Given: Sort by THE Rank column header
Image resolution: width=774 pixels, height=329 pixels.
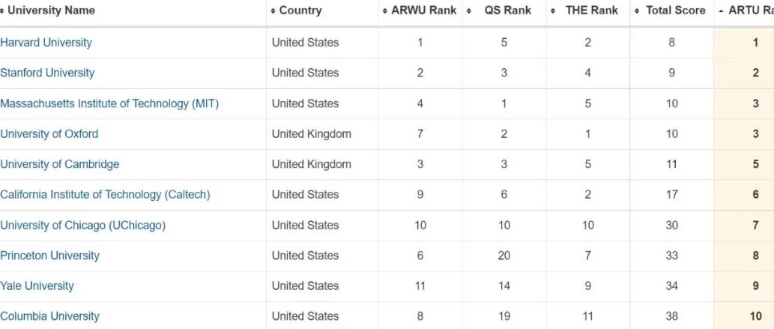Looking at the screenshot, I should [592, 10].
